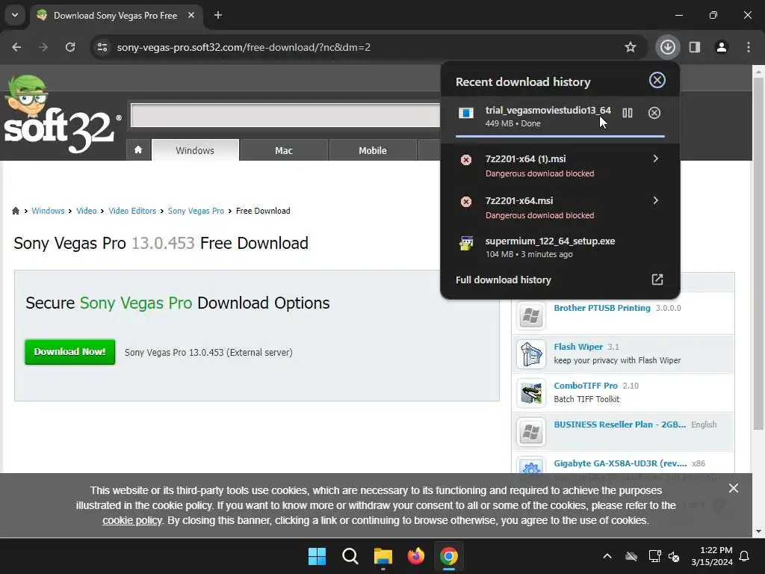Screen dimensions: 765x574
Task: Open a new browser tab
Action: coord(218,15)
